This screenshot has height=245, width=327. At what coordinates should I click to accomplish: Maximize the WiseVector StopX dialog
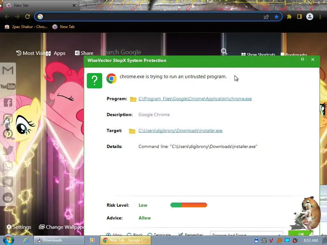tap(303, 59)
